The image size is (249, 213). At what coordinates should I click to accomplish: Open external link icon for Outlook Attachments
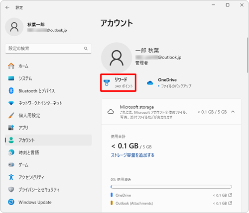pos(230,203)
